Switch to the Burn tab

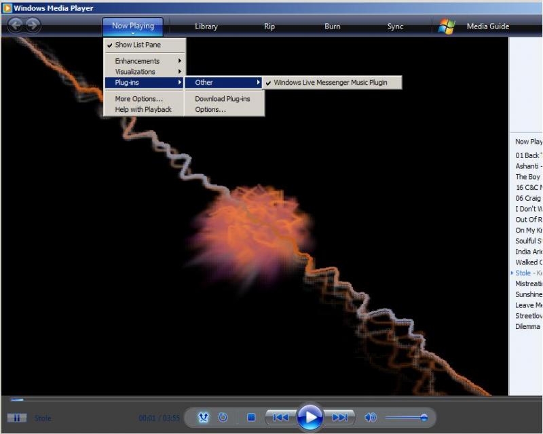[x=333, y=26]
